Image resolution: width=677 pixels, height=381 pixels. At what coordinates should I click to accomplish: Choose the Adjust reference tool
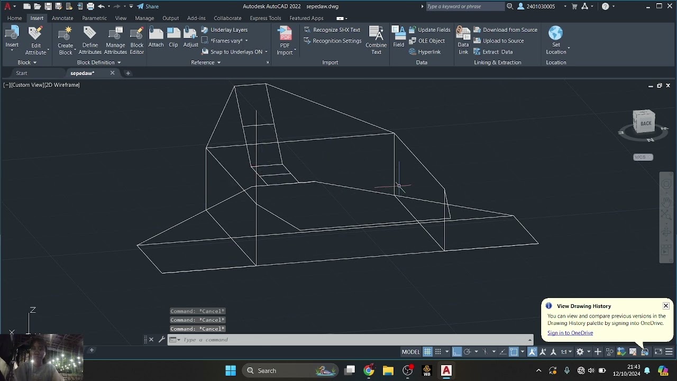coord(190,37)
